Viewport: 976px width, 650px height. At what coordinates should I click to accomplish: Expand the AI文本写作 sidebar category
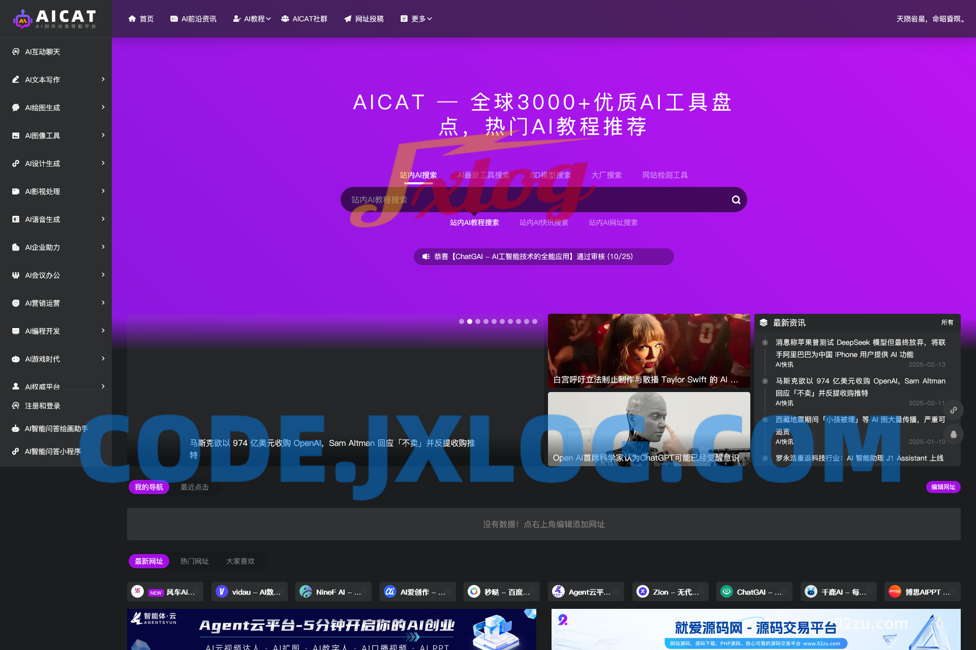pos(42,80)
